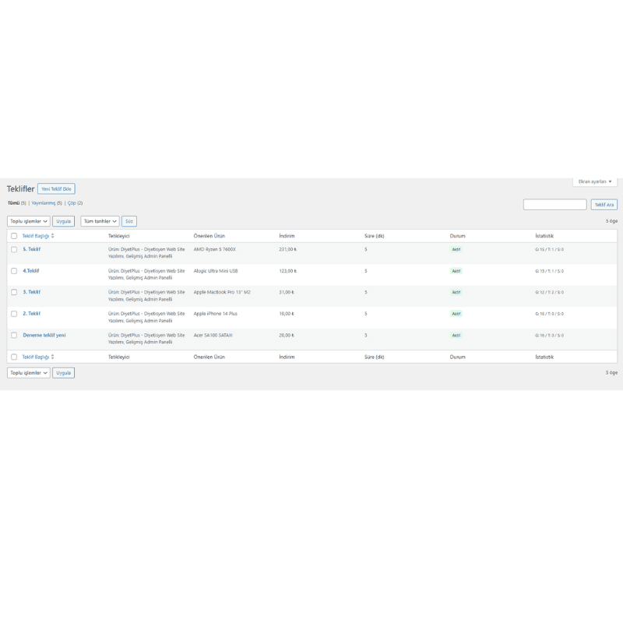This screenshot has width=623, height=623.
Task: Toggle select-all checkbox in table header
Action: coord(14,235)
